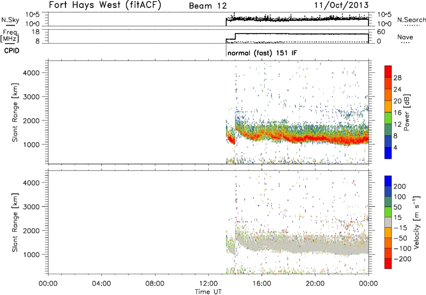This screenshot has width=426, height=295.
Task: Select the "Freq. [MHz]" axis label
Action: (x=10, y=36)
